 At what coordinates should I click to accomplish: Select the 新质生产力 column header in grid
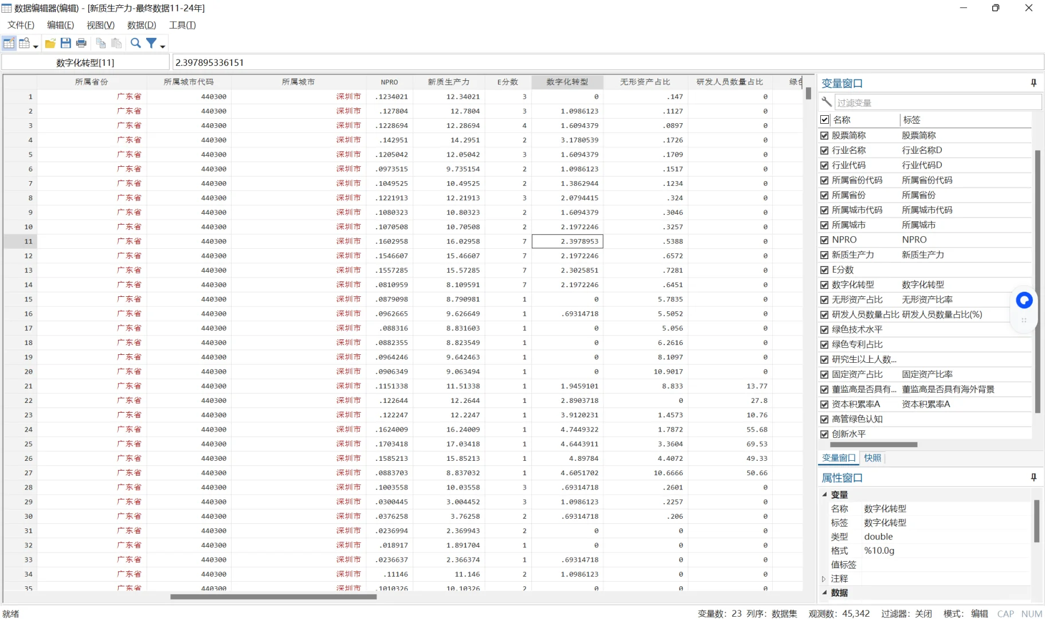point(449,82)
